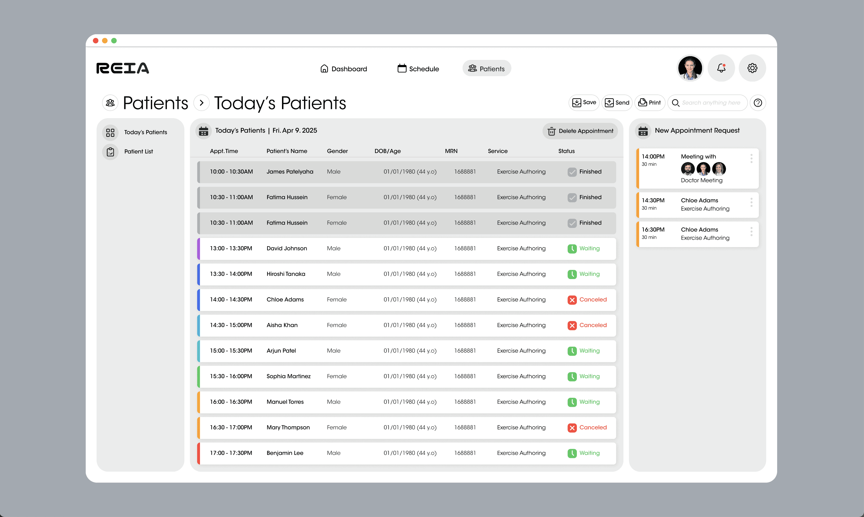Click breadcrumb chevron arrow next to Patients
Viewport: 864px width, 517px height.
coord(201,103)
